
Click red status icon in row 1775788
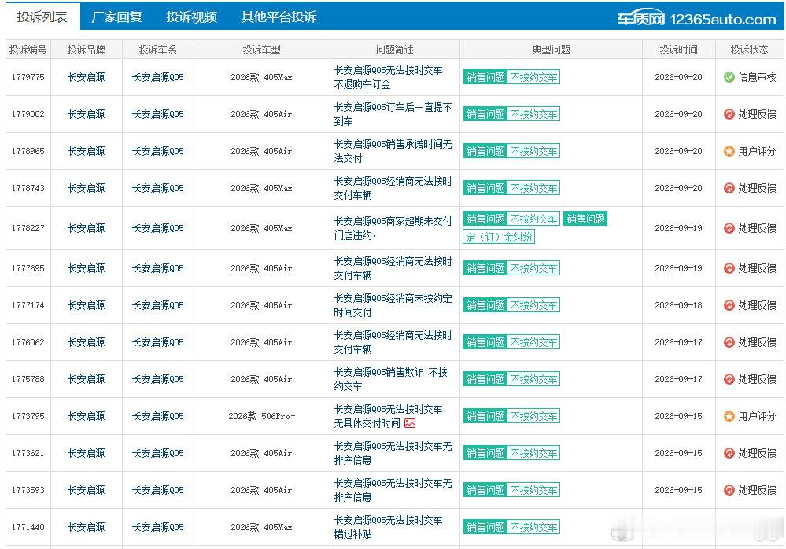(x=729, y=379)
